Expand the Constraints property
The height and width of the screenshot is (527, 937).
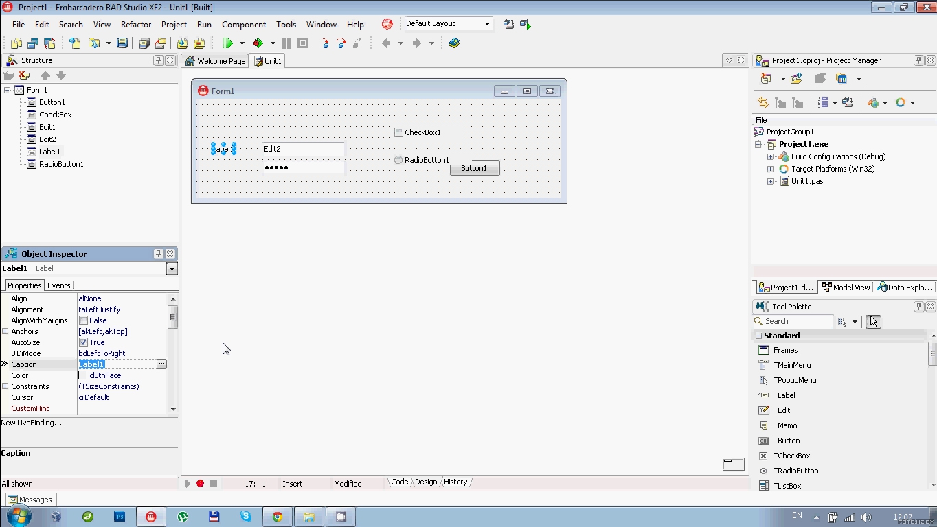pos(5,386)
